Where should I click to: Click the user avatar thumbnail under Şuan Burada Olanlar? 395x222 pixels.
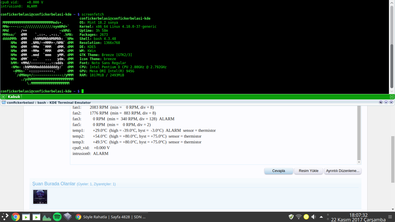coord(40,197)
